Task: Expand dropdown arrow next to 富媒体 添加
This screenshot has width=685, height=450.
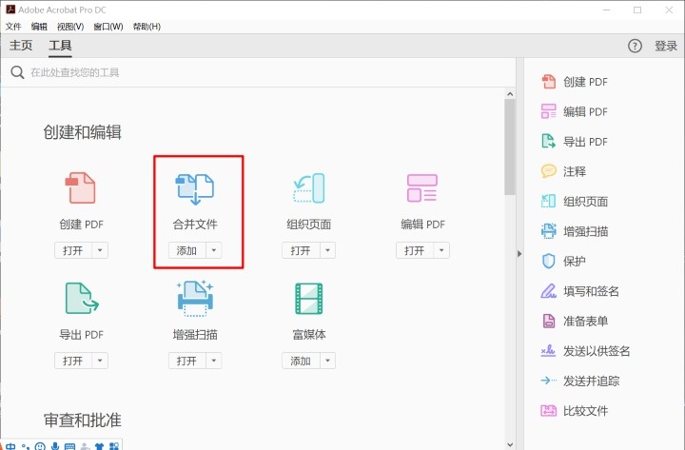Action: coord(327,361)
